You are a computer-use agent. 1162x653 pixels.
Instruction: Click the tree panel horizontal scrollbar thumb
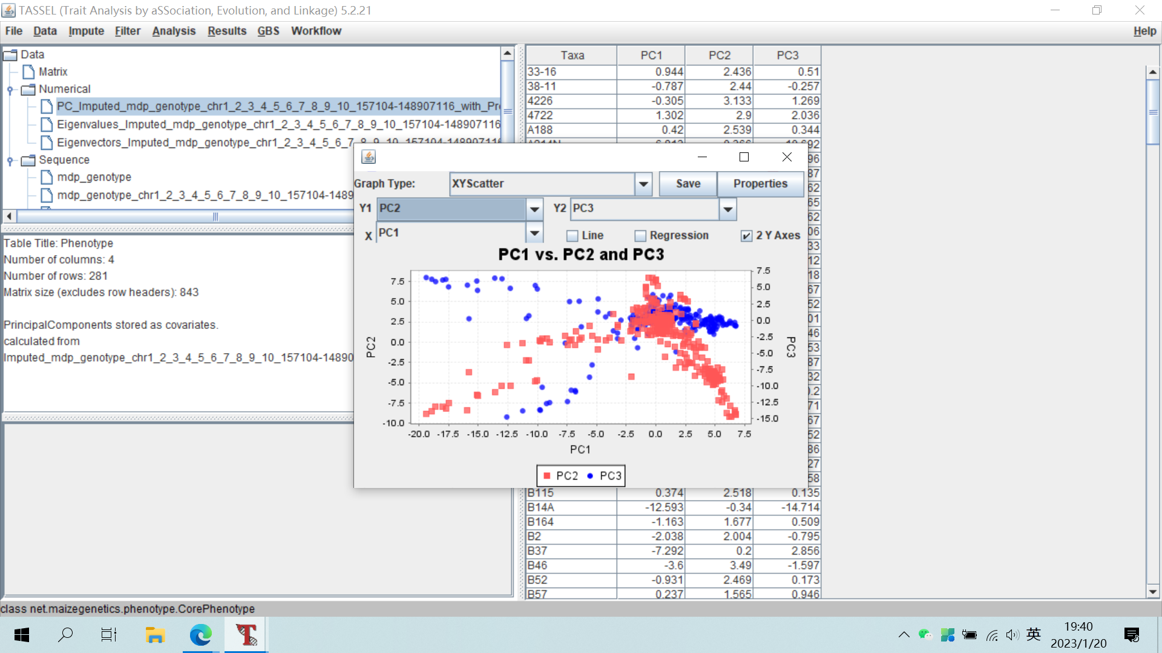[x=215, y=216]
